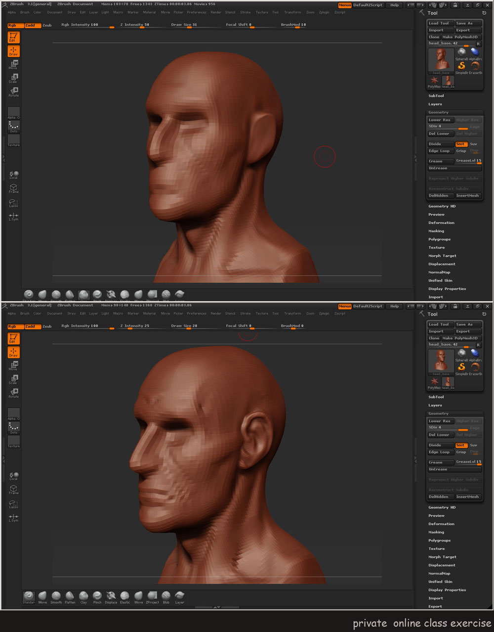Click the Frame icon in the lower window
The image size is (494, 632).
[x=13, y=490]
